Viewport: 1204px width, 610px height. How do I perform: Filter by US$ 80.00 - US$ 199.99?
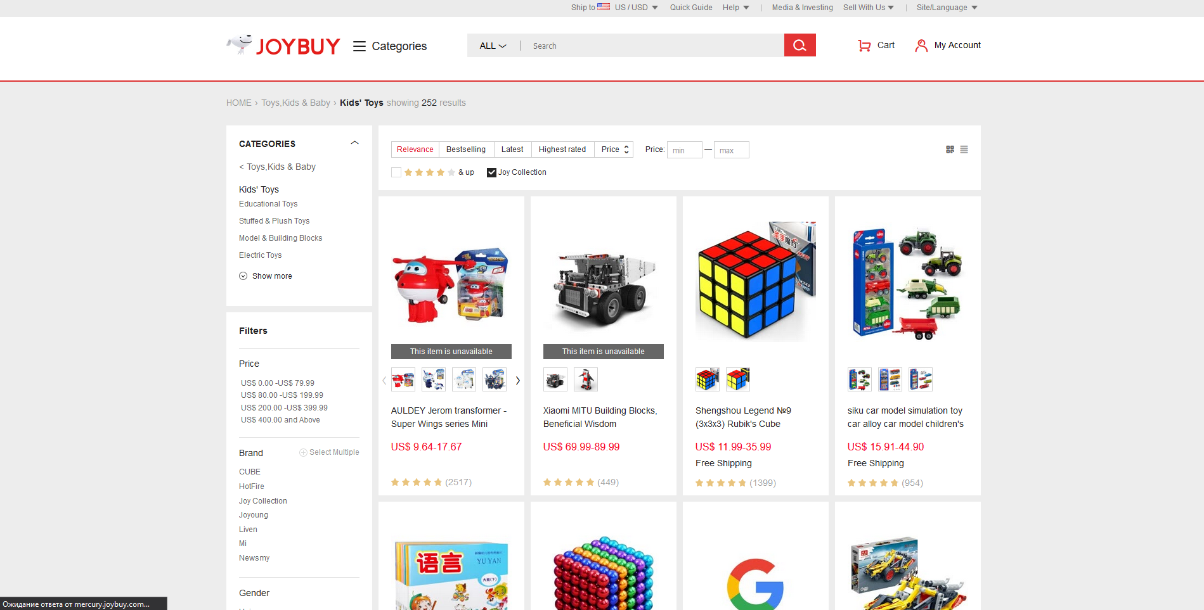tap(282, 395)
